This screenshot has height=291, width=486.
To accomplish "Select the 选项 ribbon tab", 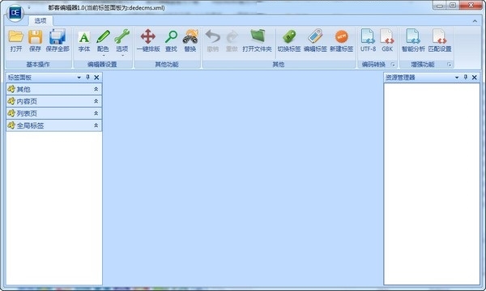I will [40, 20].
